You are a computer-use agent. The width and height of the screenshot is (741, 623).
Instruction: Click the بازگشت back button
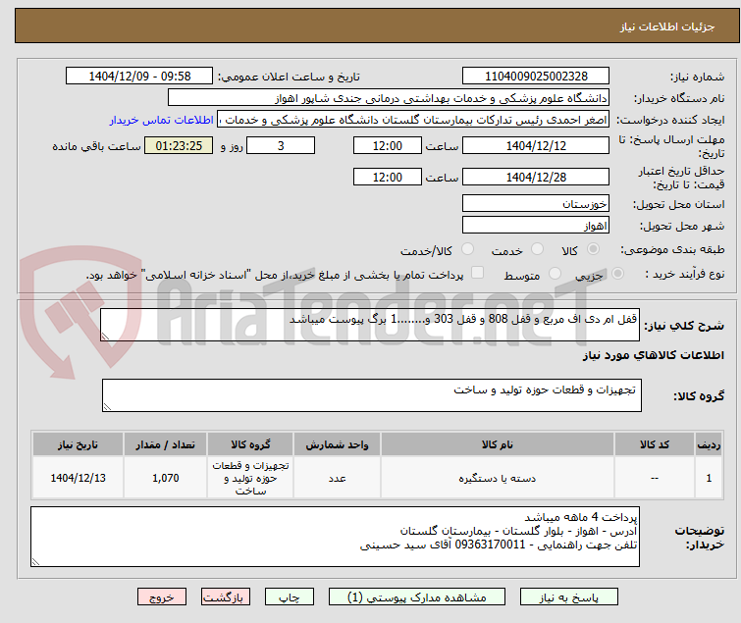pos(226,597)
